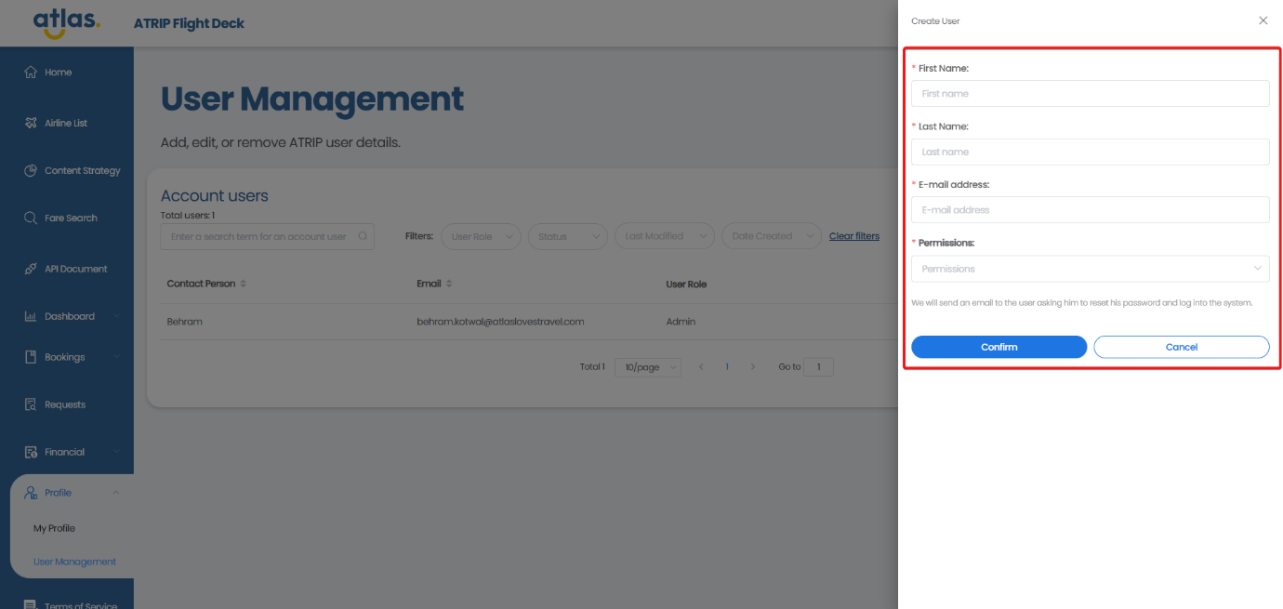The height and width of the screenshot is (609, 1283).
Task: Click the API Document link icon
Action: click(x=31, y=269)
